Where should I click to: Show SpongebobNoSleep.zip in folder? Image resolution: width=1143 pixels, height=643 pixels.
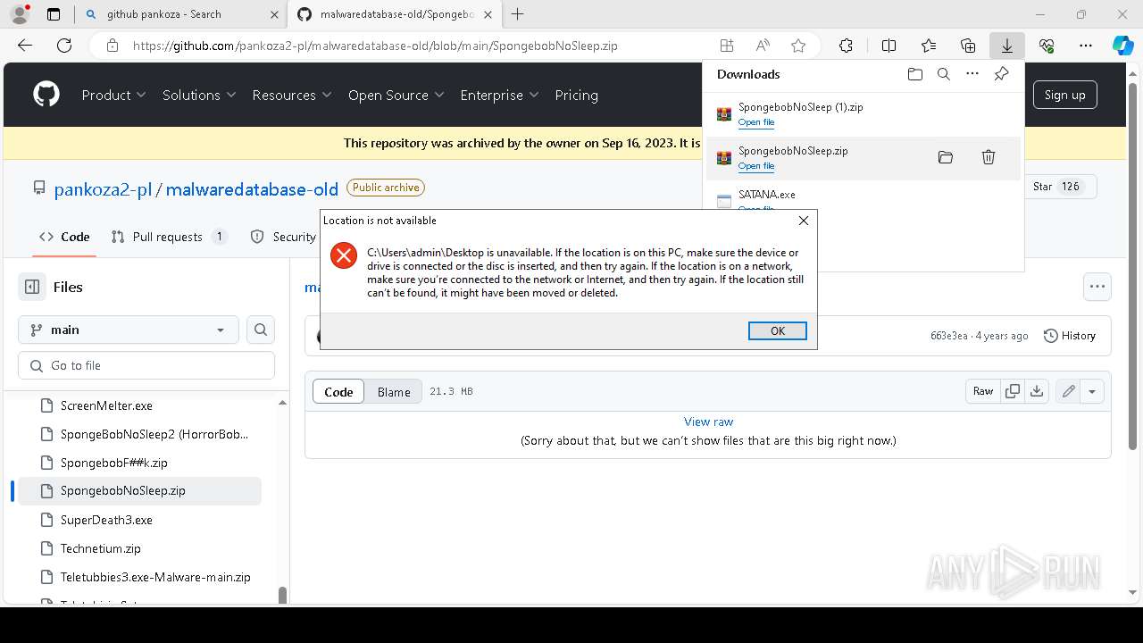[x=945, y=157]
